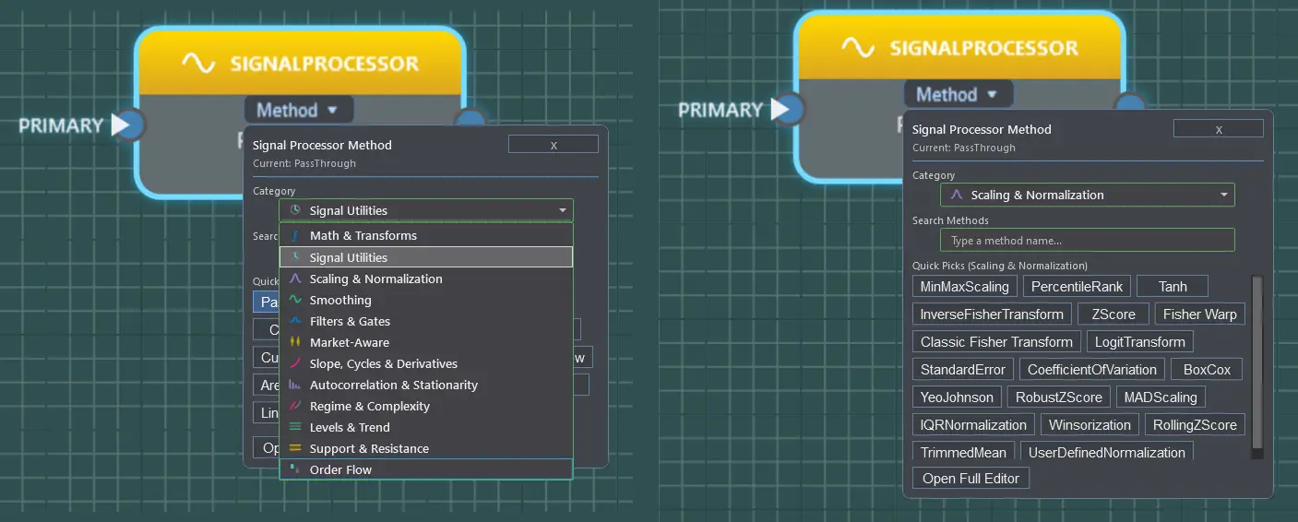Click the Math & Transforms category icon

(x=295, y=236)
